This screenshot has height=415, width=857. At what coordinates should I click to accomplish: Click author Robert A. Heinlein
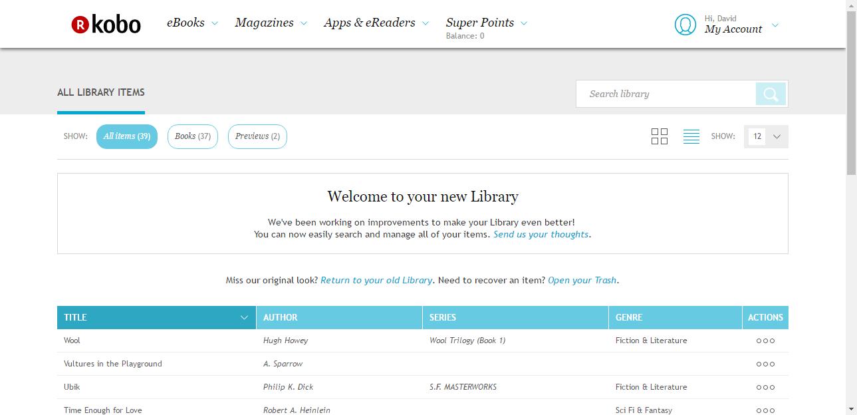coord(297,410)
